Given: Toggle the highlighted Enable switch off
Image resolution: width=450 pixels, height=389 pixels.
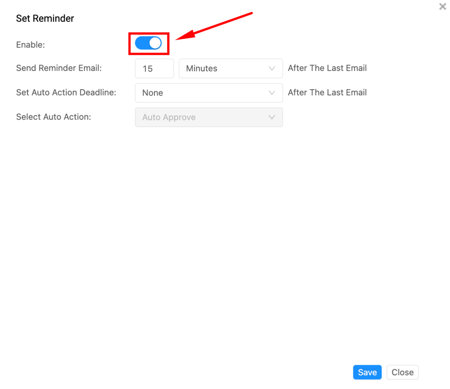Looking at the screenshot, I should (x=148, y=43).
